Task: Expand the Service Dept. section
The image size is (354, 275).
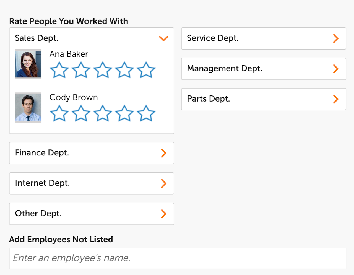Action: click(336, 38)
